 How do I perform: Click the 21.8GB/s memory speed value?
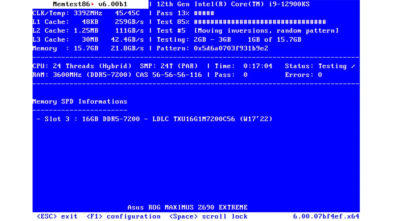pyautogui.click(x=127, y=48)
